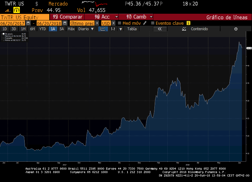This screenshot has width=252, height=182.
Task: Click the Máximo al 06/14/18 legend row
Action: (x=15, y=36)
